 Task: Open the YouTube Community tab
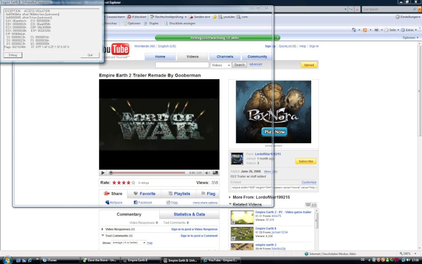257,56
